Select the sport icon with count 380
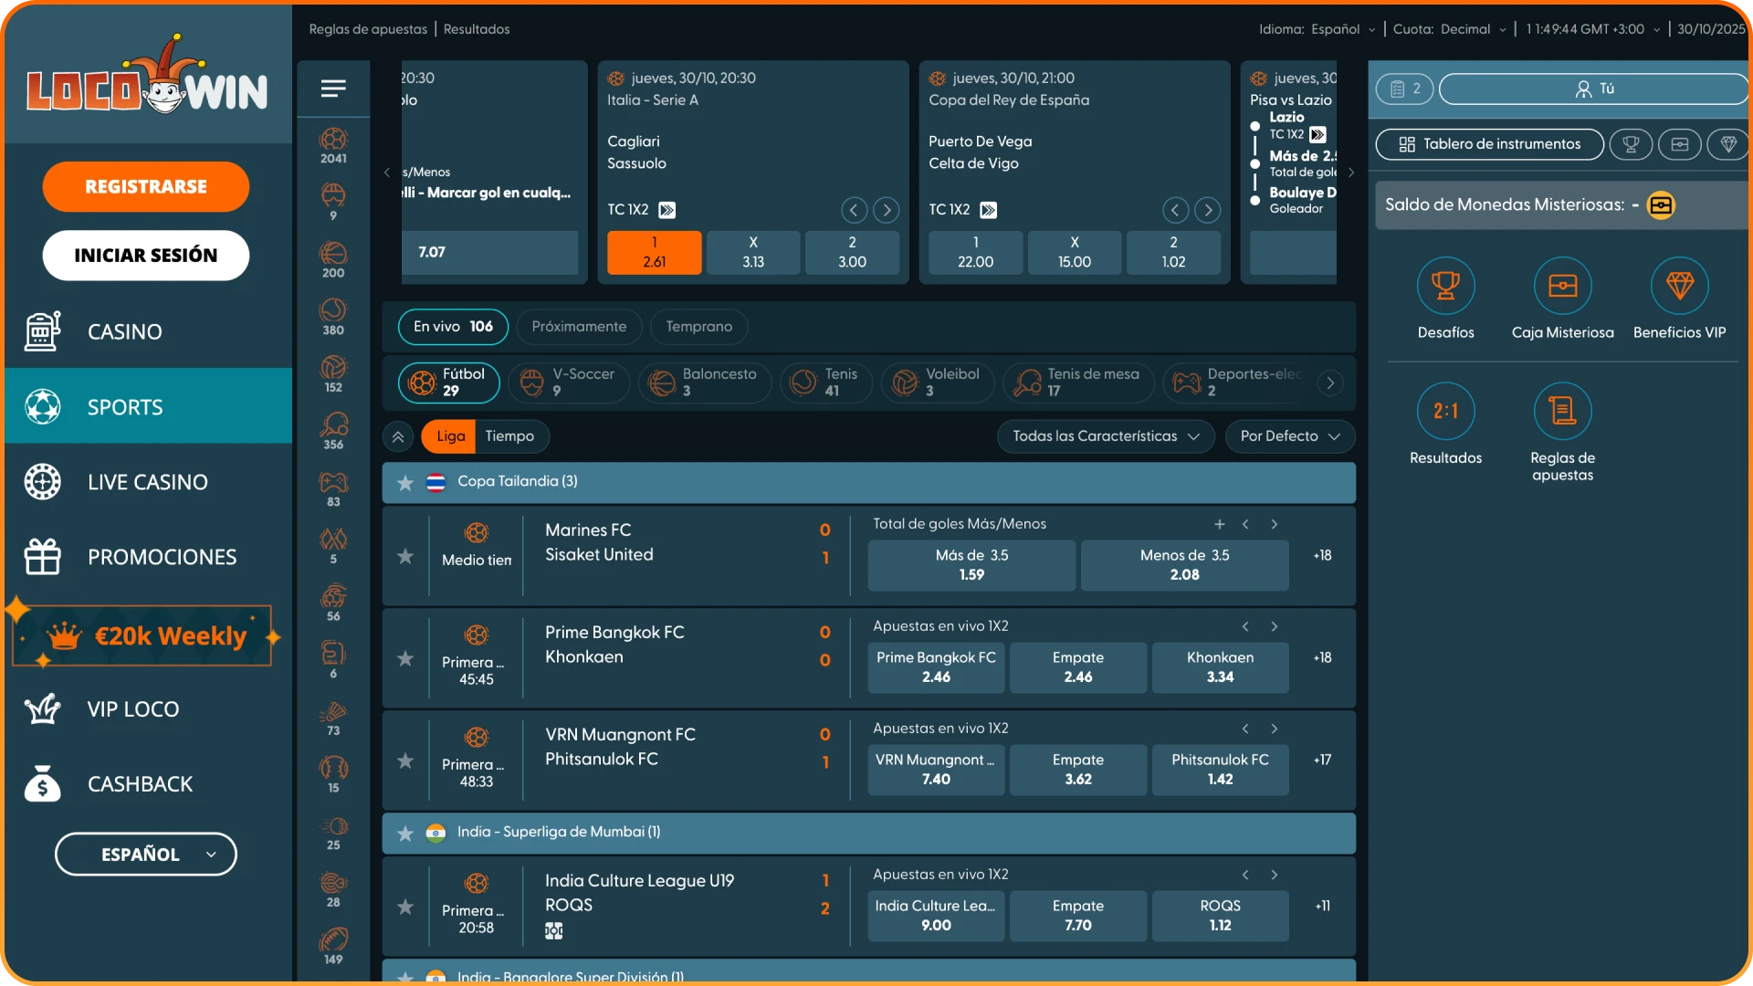Screen dimensions: 1753x986 point(333,317)
